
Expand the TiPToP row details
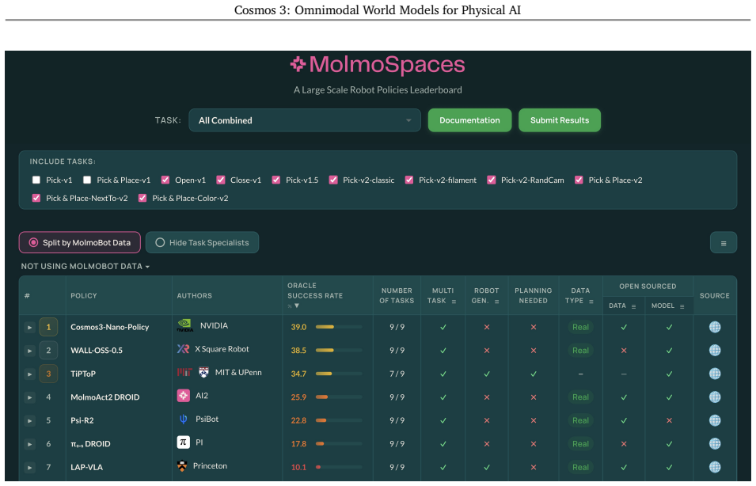tap(29, 374)
